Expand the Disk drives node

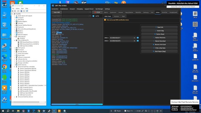pos(14,20)
